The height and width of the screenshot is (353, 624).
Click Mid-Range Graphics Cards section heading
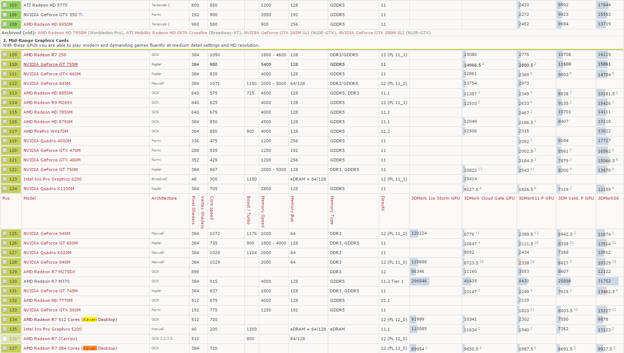pos(36,40)
